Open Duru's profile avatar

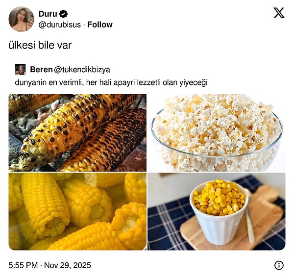22,19
